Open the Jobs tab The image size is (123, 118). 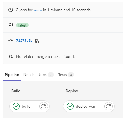click(46, 75)
